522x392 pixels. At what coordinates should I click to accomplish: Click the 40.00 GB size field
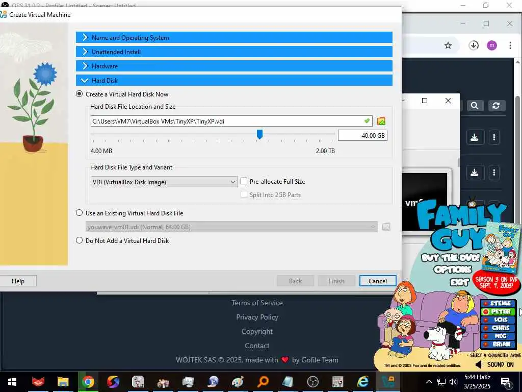coord(362,135)
